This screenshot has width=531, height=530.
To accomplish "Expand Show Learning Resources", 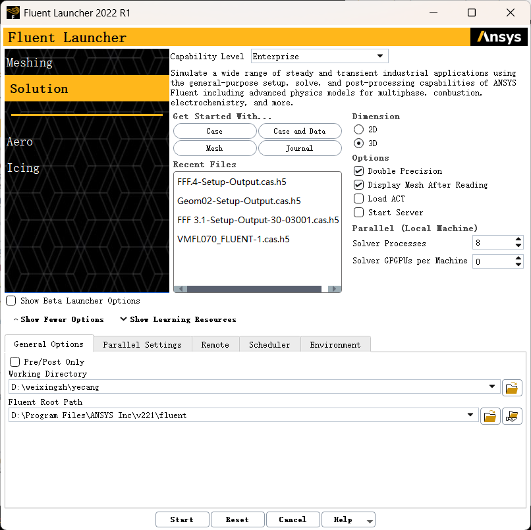I will click(x=179, y=319).
